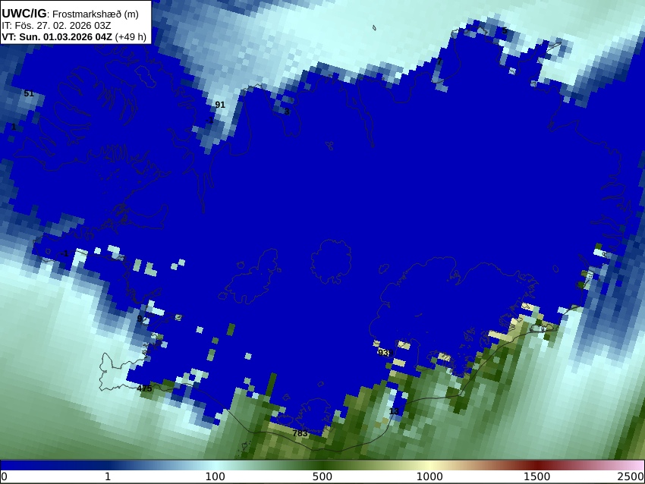Click the "-1" value beside the 91 label
The height and width of the screenshot is (484, 645).
point(209,120)
